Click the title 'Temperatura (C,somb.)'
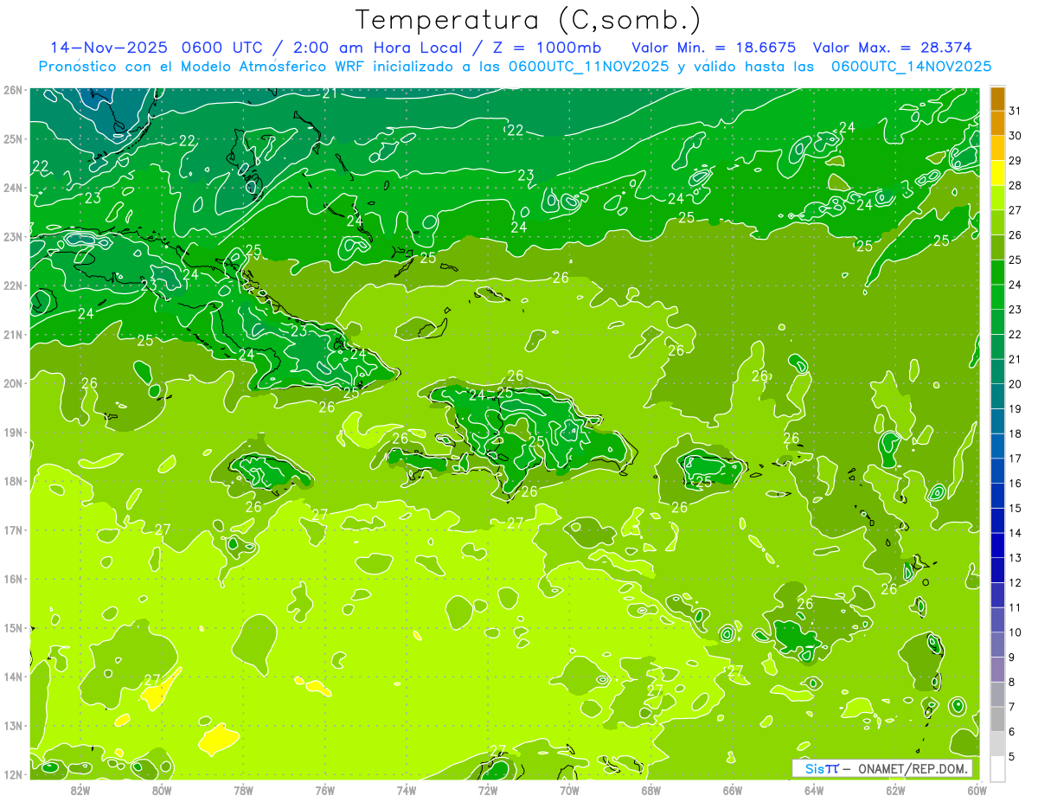The height and width of the screenshot is (802, 1038). point(529,20)
